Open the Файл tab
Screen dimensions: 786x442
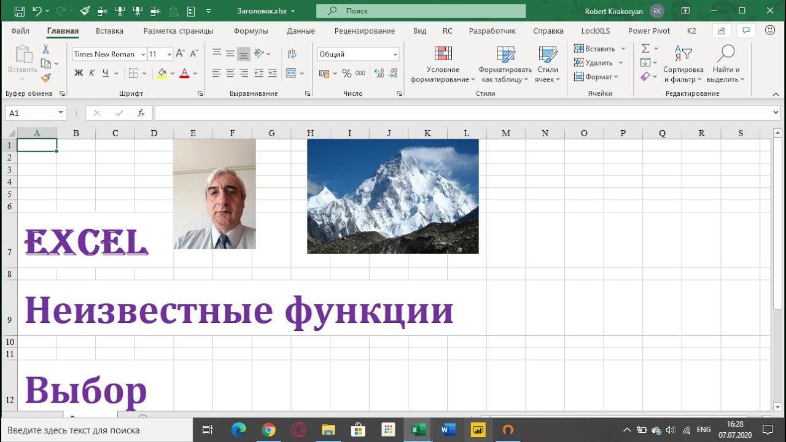click(x=20, y=31)
